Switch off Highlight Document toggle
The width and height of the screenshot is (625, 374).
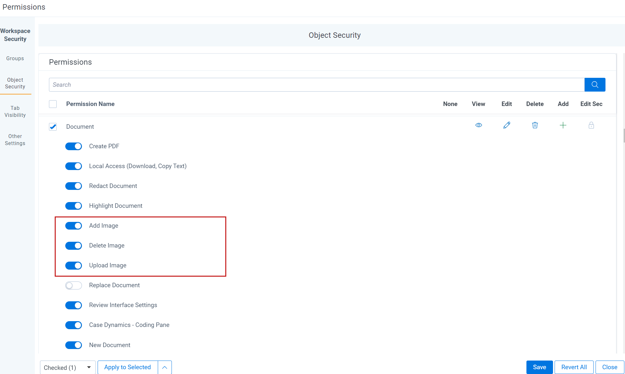74,206
